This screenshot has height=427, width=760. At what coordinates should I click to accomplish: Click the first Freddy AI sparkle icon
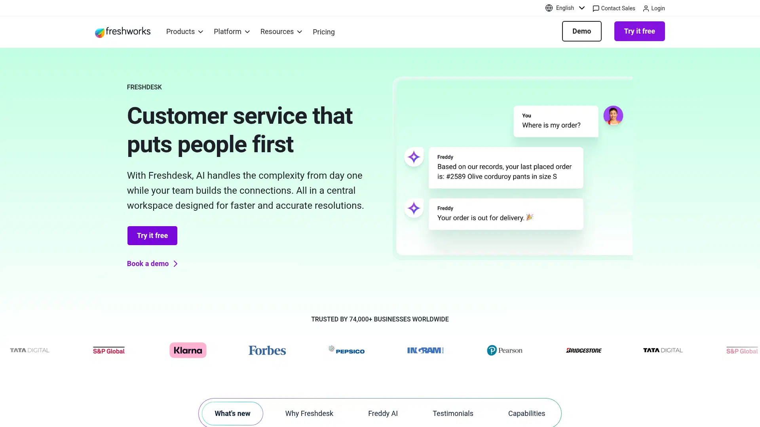point(414,157)
